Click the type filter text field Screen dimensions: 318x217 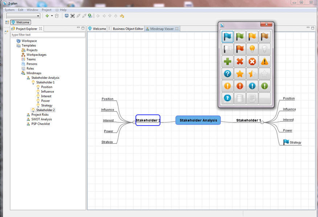(x=48, y=35)
